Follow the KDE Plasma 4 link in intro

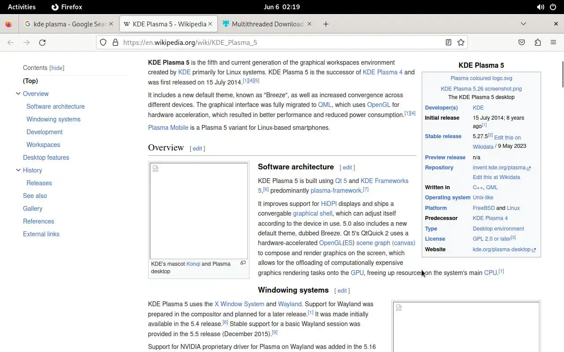[382, 72]
